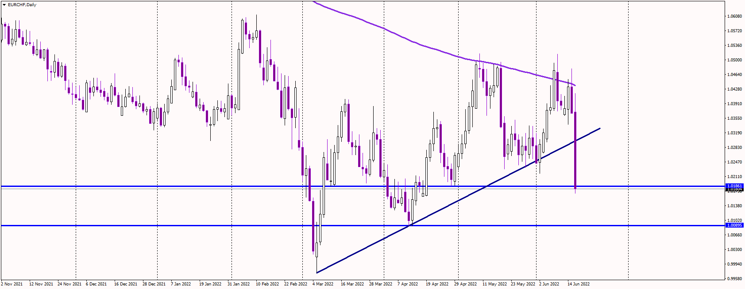Click the 16 Dec 2021 date label
Image resolution: width=745 pixels, height=289 pixels.
tap(126, 284)
